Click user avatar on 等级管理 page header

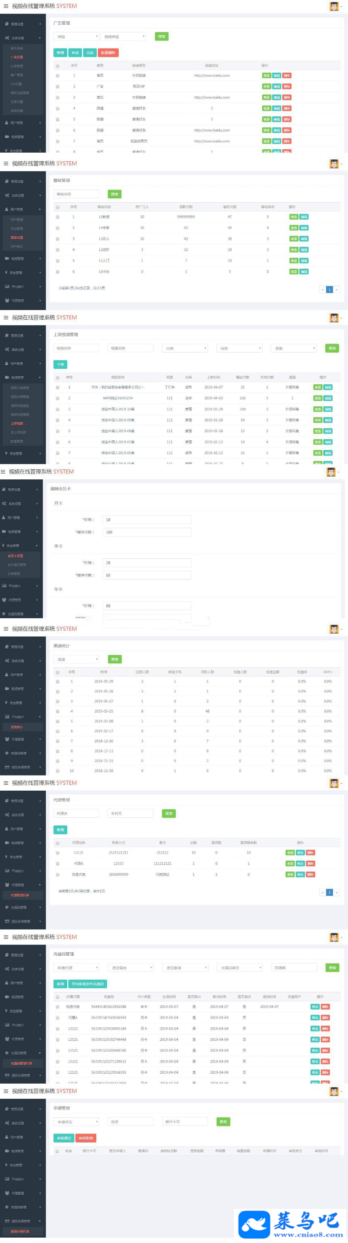334,164
